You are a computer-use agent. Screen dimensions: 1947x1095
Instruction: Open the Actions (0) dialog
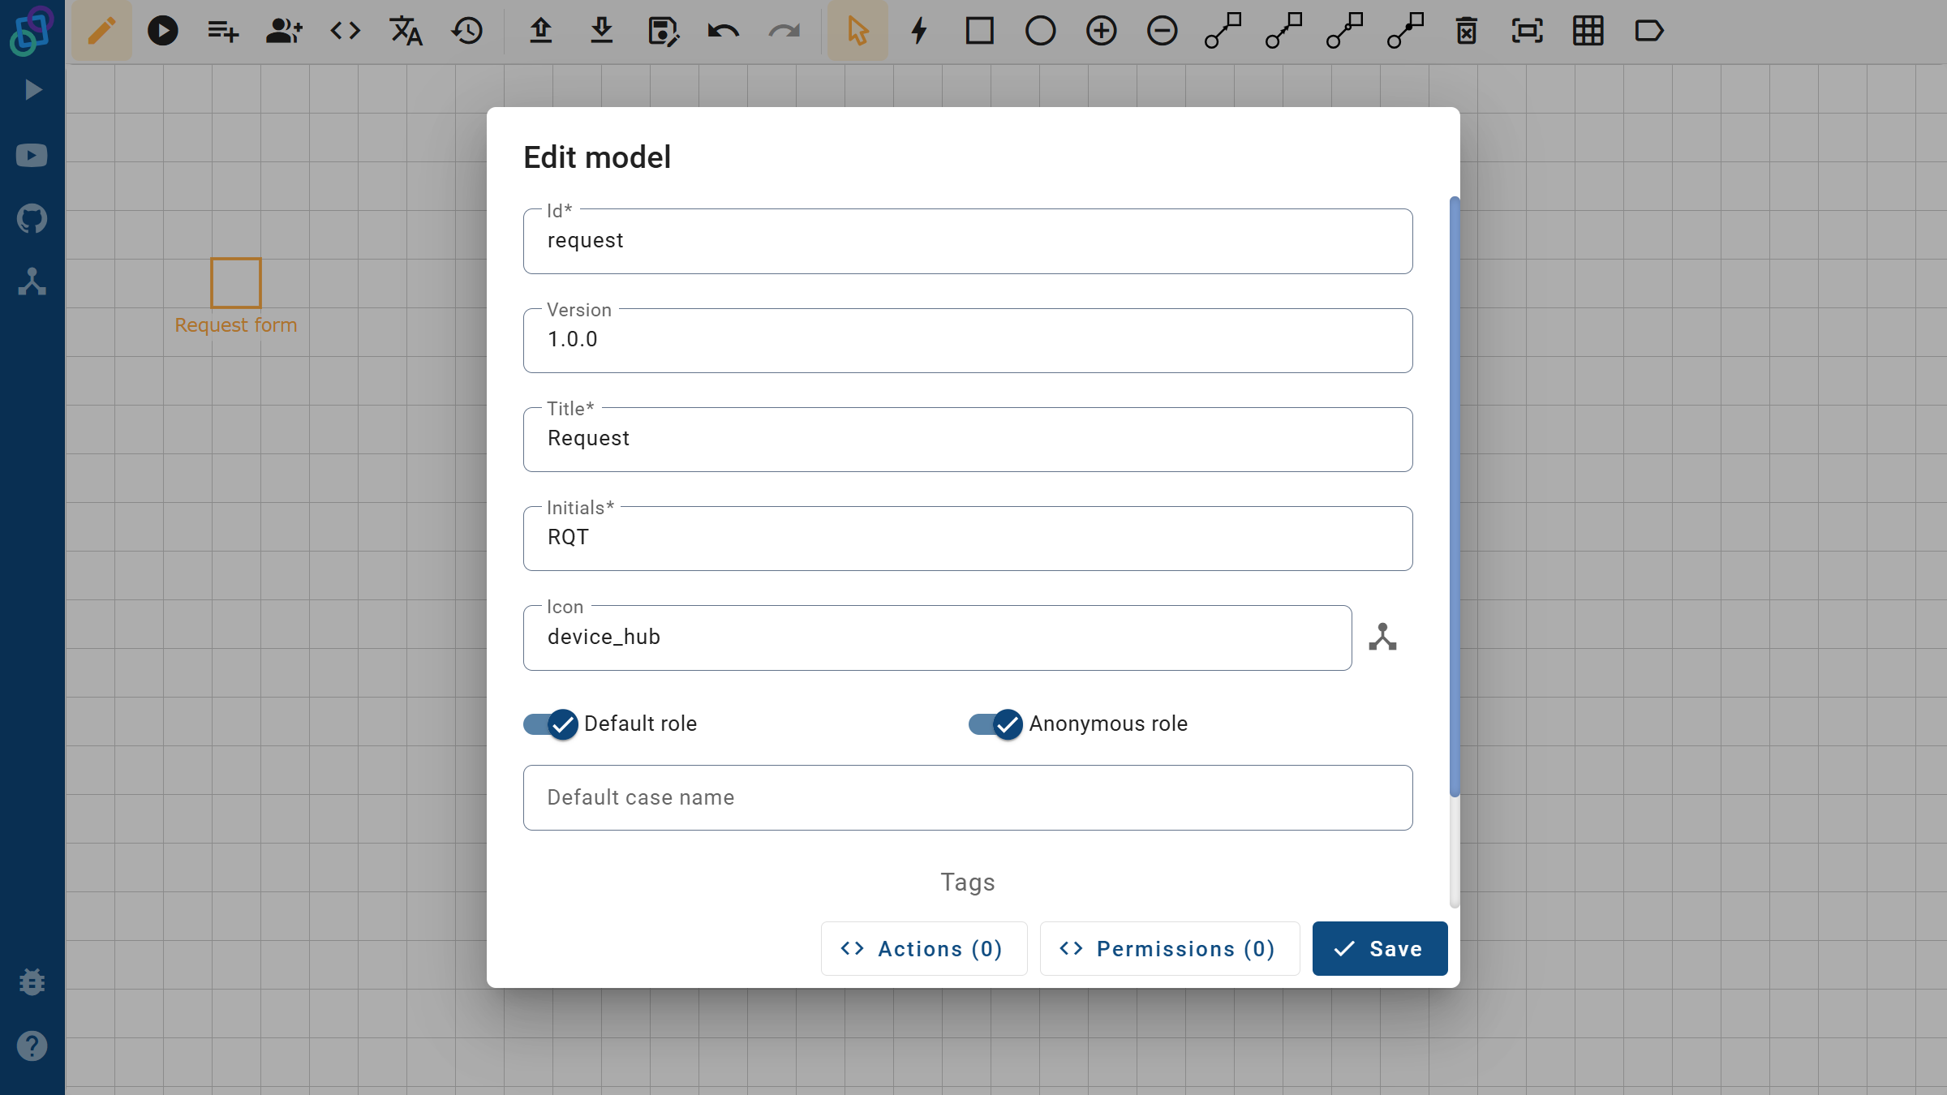(923, 948)
